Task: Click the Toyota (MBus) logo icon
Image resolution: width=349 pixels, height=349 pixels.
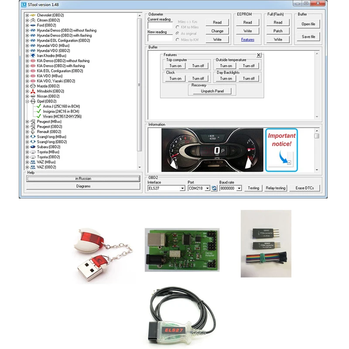Action: (x=33, y=152)
